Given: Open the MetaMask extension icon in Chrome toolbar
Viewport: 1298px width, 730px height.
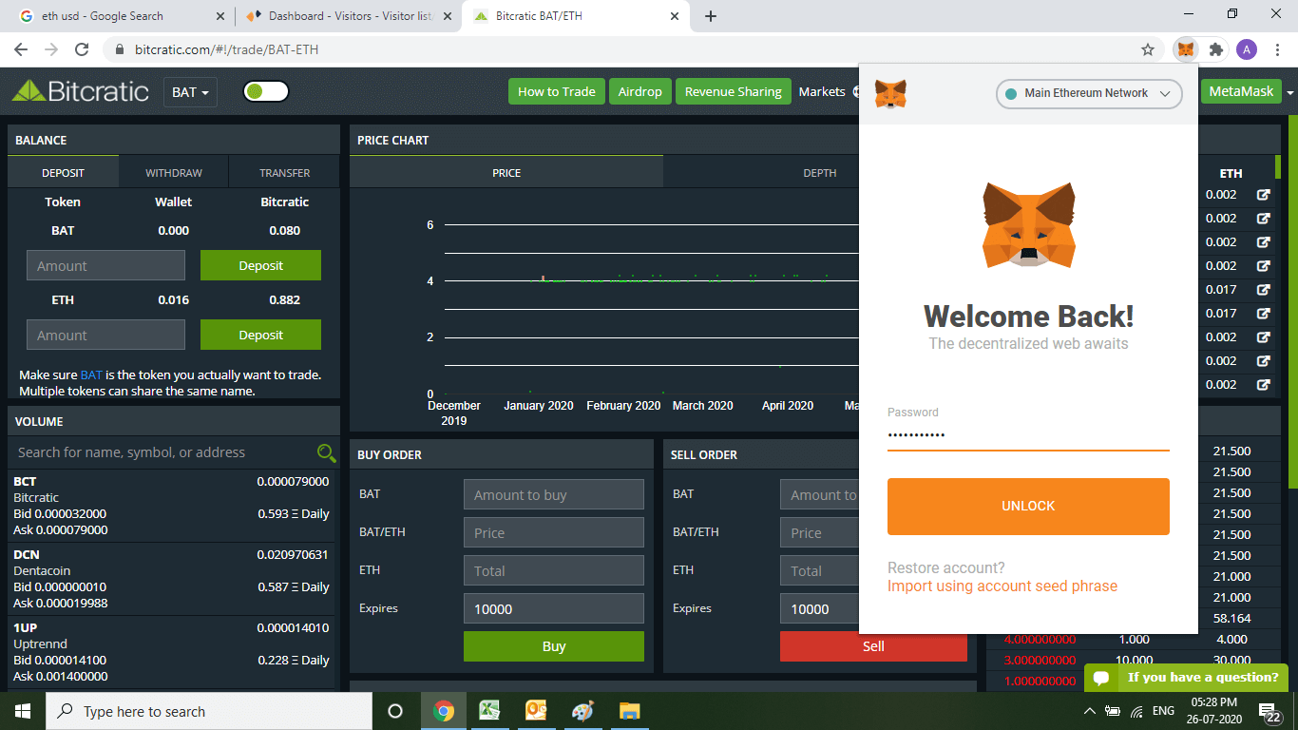Looking at the screenshot, I should [1185, 49].
